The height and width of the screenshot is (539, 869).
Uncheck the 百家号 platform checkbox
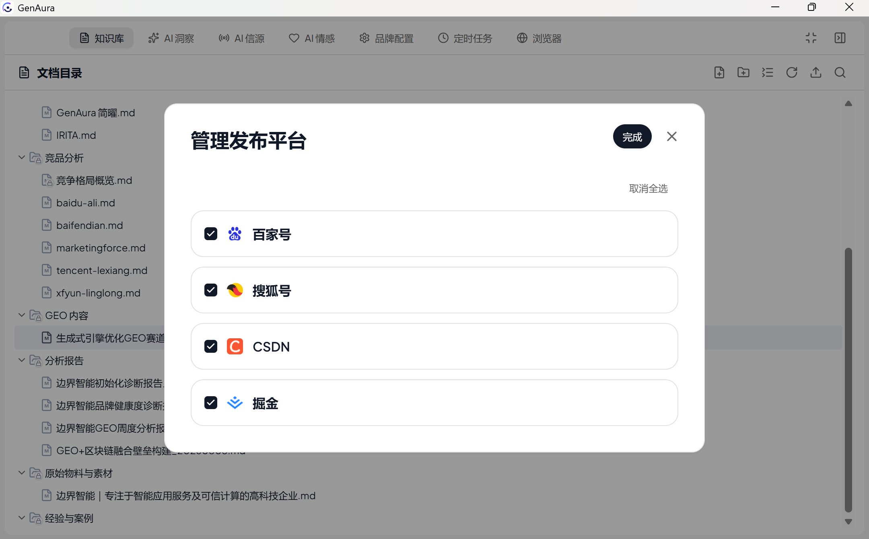(x=211, y=234)
